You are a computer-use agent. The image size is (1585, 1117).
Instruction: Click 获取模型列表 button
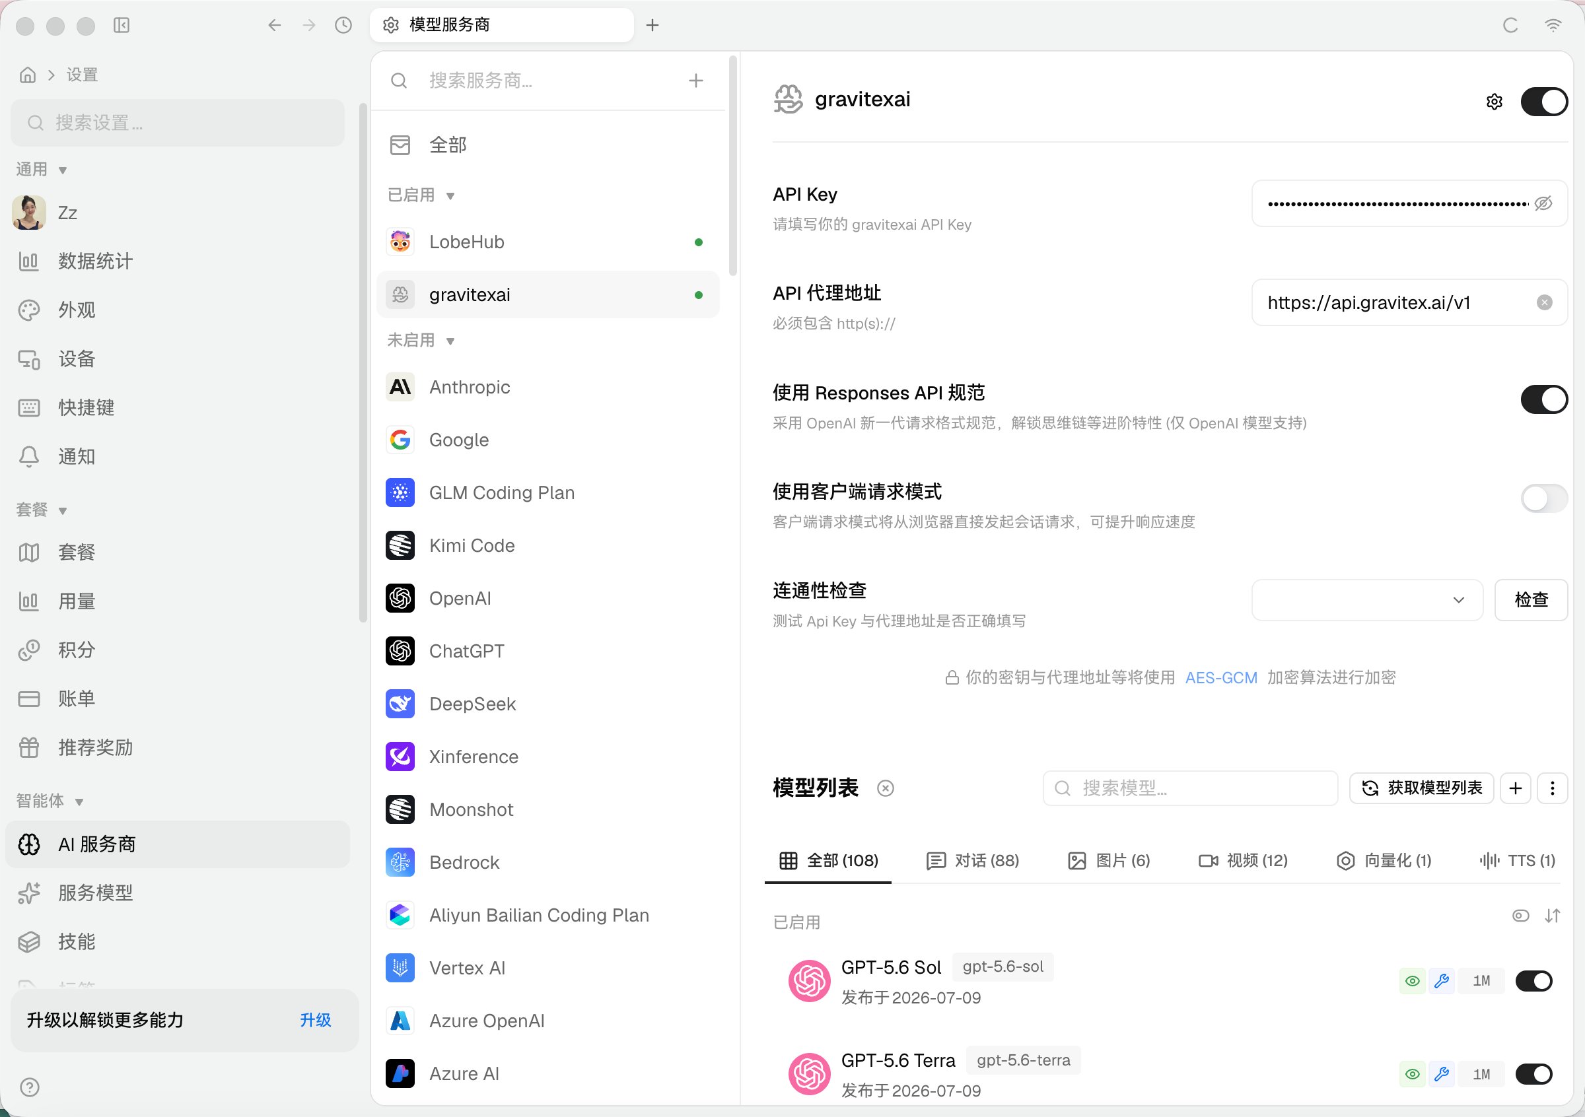click(1421, 788)
